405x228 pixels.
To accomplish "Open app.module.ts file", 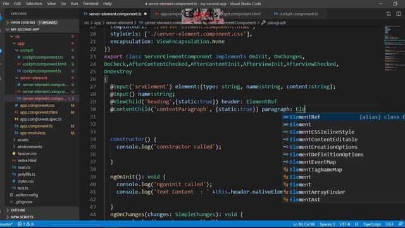I will pos(33,133).
